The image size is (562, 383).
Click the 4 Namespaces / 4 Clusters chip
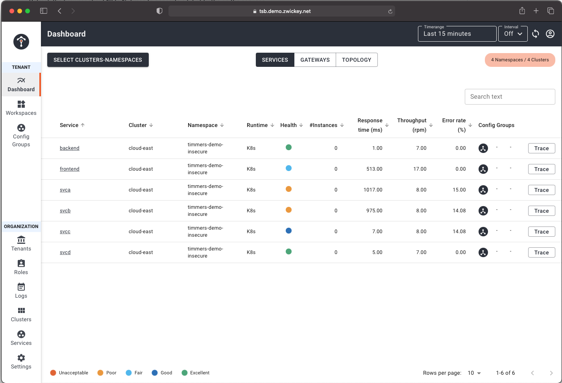coord(520,60)
